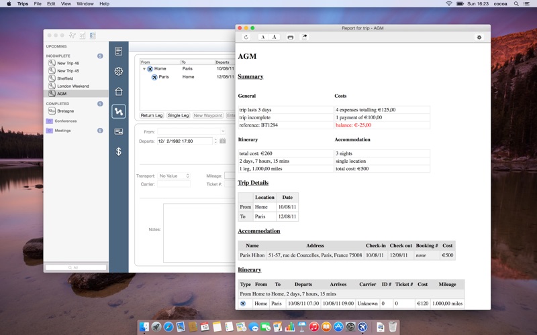
Task: Collapse the Home to Paris leg disclosure triangle
Action: tap(144, 69)
